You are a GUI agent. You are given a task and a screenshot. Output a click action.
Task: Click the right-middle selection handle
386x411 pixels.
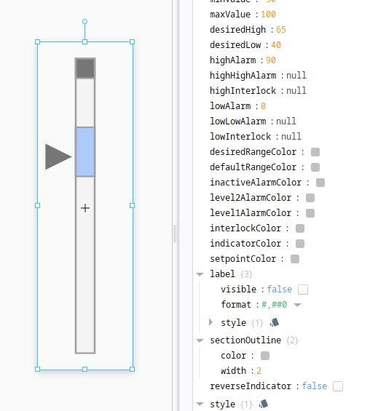coord(133,205)
